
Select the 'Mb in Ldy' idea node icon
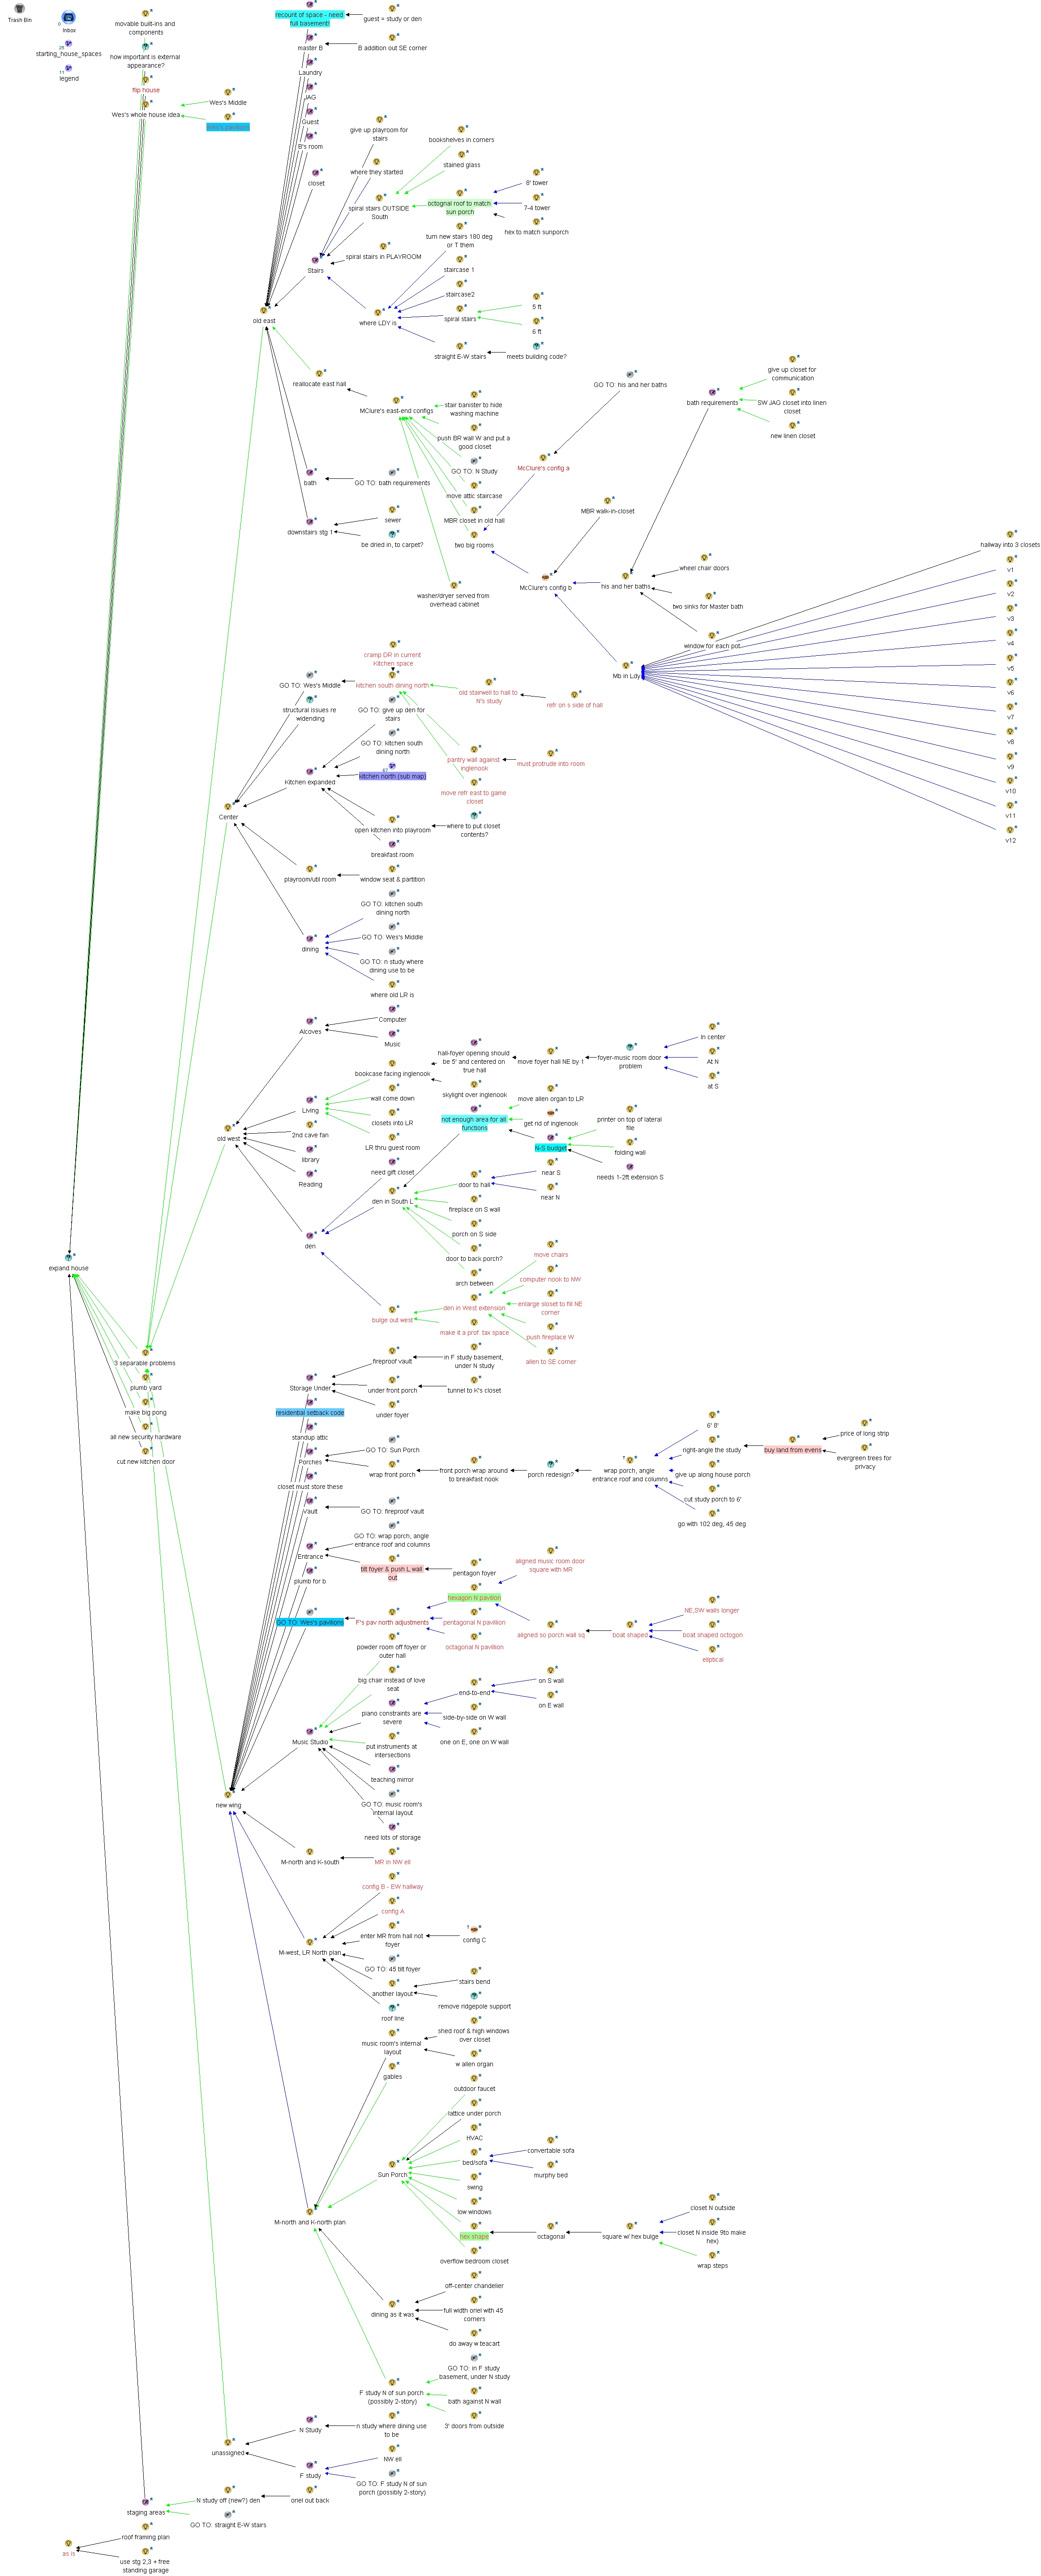coord(626,666)
